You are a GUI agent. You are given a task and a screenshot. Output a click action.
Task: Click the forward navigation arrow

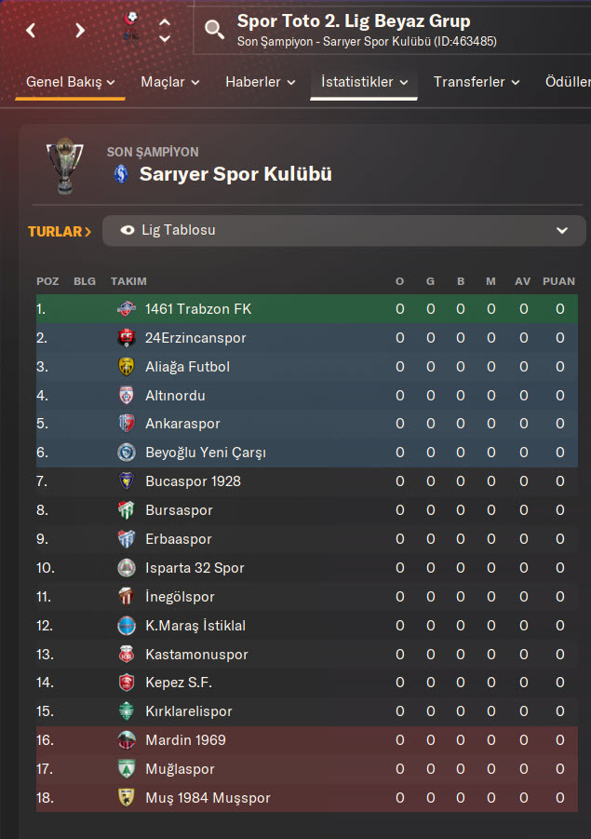pos(80,30)
